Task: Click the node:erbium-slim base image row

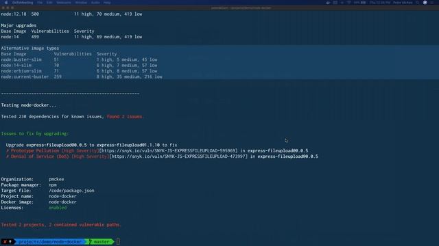Action: point(79,71)
